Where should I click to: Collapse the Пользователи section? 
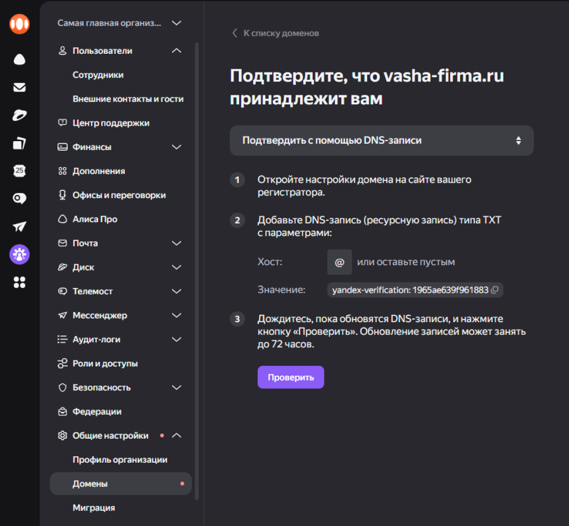click(177, 51)
